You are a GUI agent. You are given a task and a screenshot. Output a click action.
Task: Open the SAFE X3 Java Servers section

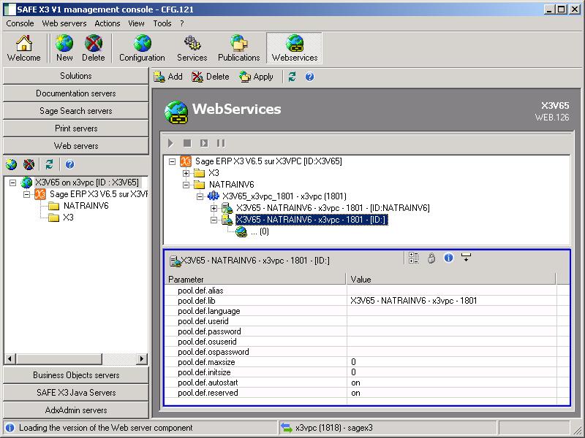click(76, 393)
